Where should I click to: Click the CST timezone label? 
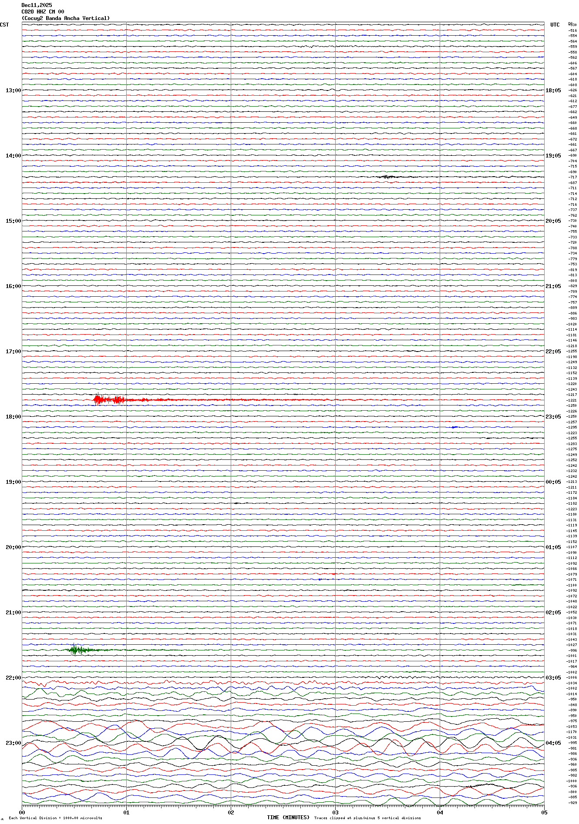click(x=4, y=25)
